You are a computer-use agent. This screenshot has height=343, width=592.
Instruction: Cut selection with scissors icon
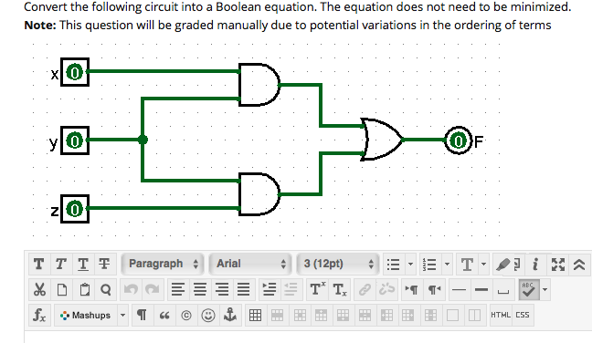[x=39, y=290]
